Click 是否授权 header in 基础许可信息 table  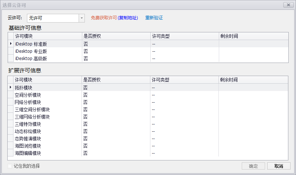pos(116,36)
